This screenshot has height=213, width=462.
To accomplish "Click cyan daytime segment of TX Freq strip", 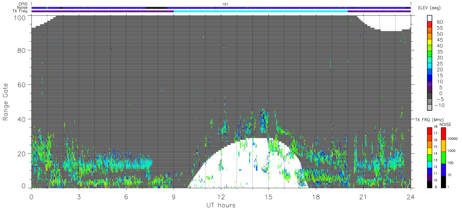I will tap(260, 11).
